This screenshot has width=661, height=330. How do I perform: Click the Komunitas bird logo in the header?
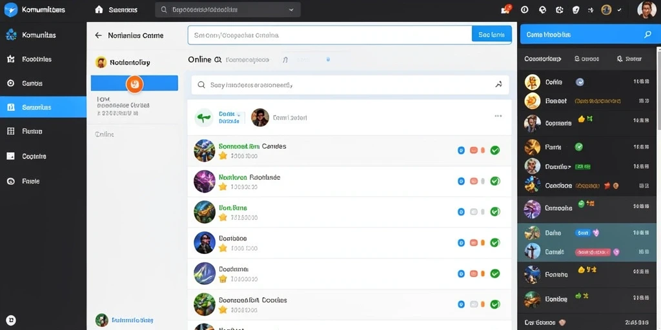pyautogui.click(x=10, y=9)
